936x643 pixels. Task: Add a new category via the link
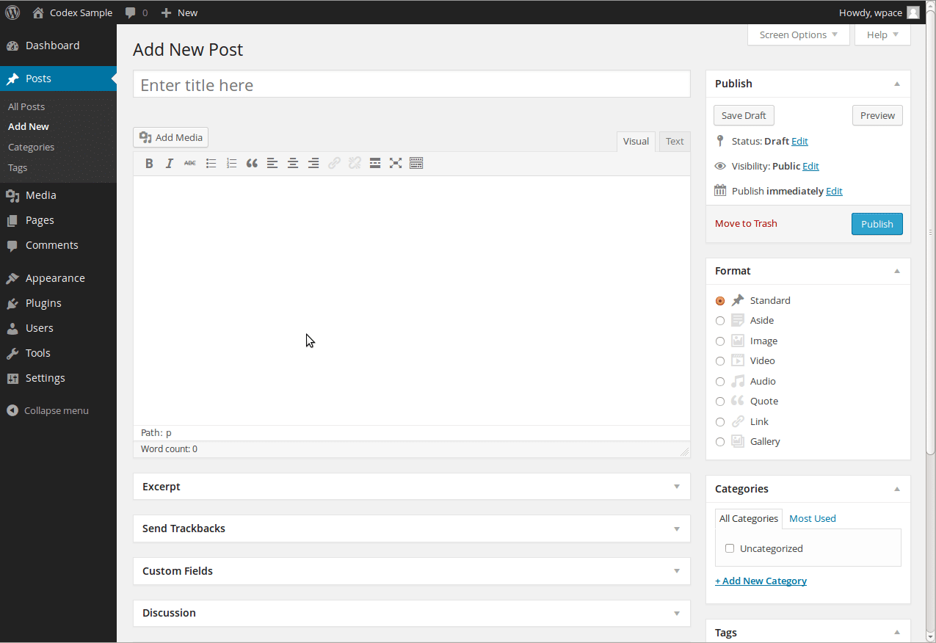point(761,581)
